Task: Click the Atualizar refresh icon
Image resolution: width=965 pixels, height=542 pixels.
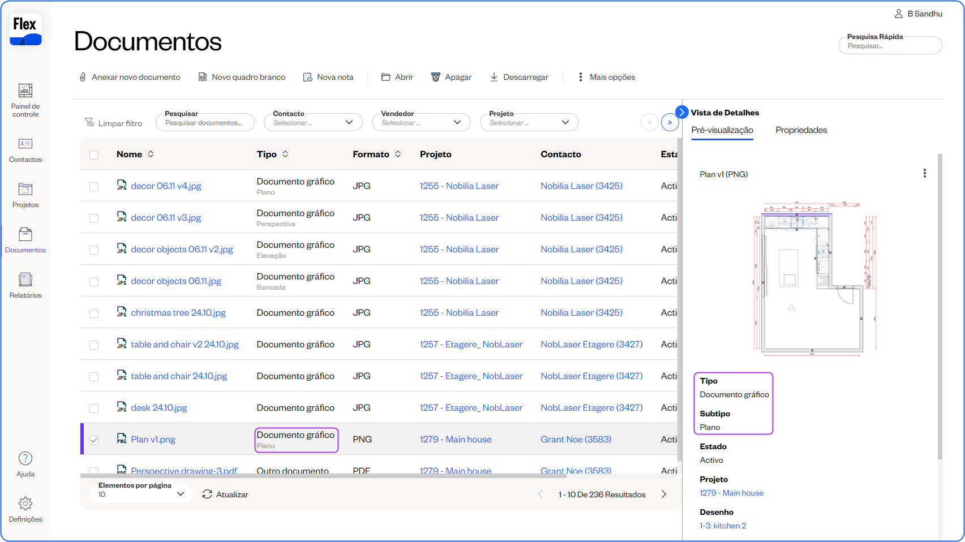Action: pos(207,494)
